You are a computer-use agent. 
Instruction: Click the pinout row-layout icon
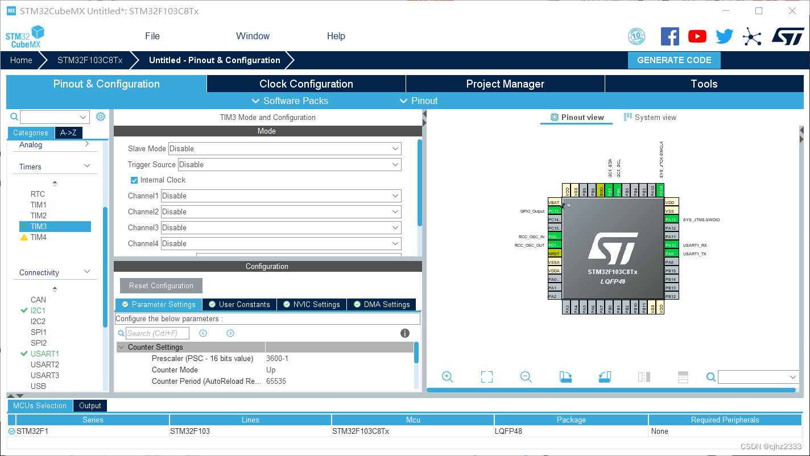coord(683,376)
